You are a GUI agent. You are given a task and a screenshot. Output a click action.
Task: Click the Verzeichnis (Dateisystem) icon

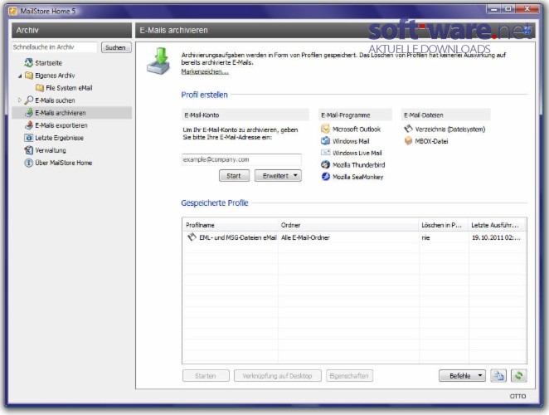pos(408,129)
